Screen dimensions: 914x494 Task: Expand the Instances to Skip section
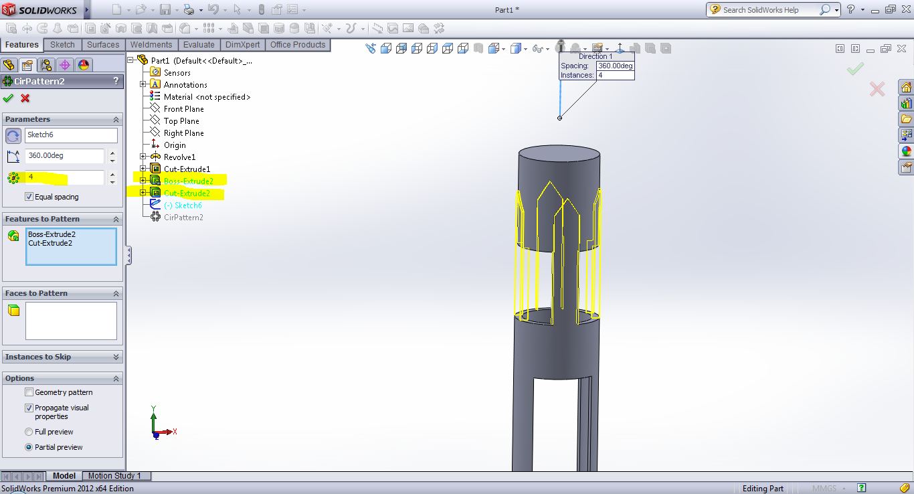pyautogui.click(x=116, y=357)
